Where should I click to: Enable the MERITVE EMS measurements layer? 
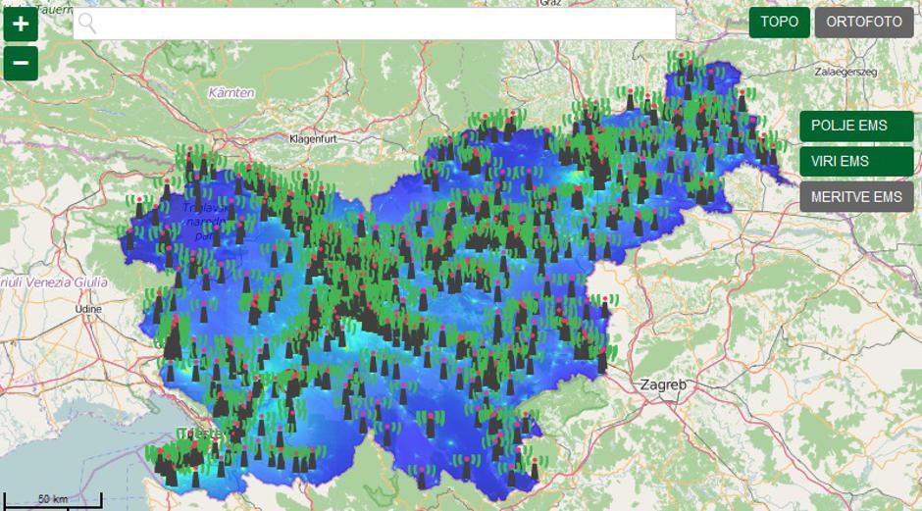[855, 196]
